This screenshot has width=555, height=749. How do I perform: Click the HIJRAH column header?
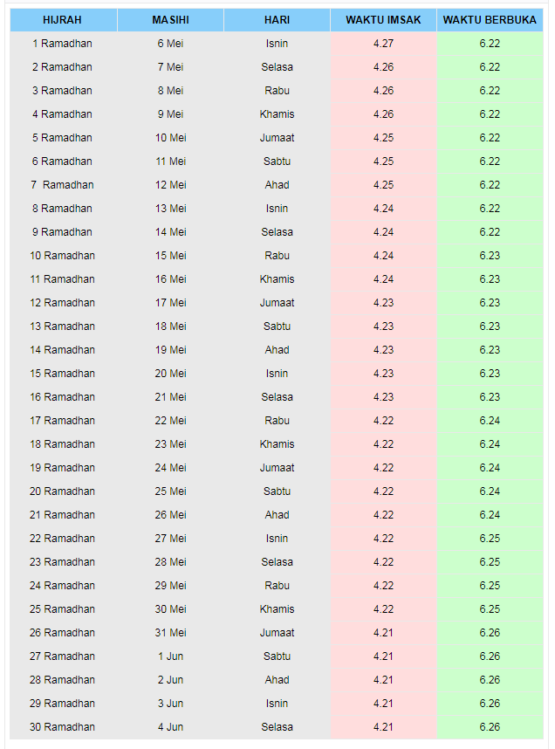[x=63, y=20]
